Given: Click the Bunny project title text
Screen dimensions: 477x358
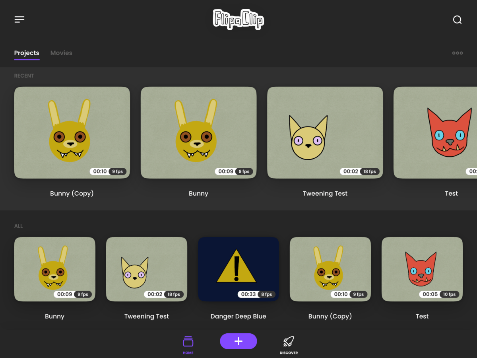Looking at the screenshot, I should tap(198, 193).
